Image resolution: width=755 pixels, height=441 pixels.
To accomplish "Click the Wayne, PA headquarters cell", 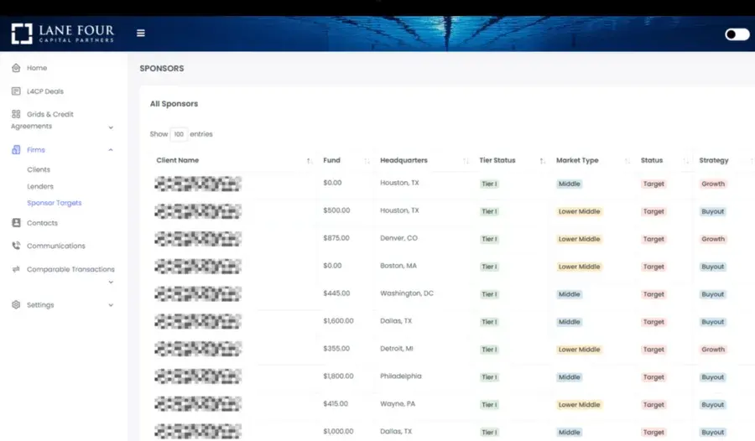I will click(398, 404).
